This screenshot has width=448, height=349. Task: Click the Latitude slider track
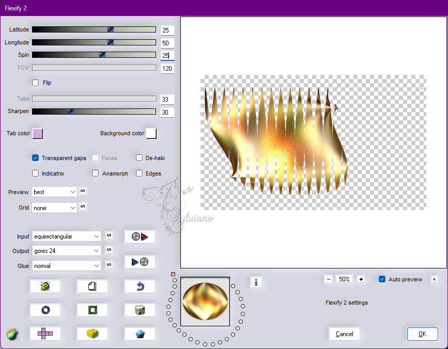(94, 29)
